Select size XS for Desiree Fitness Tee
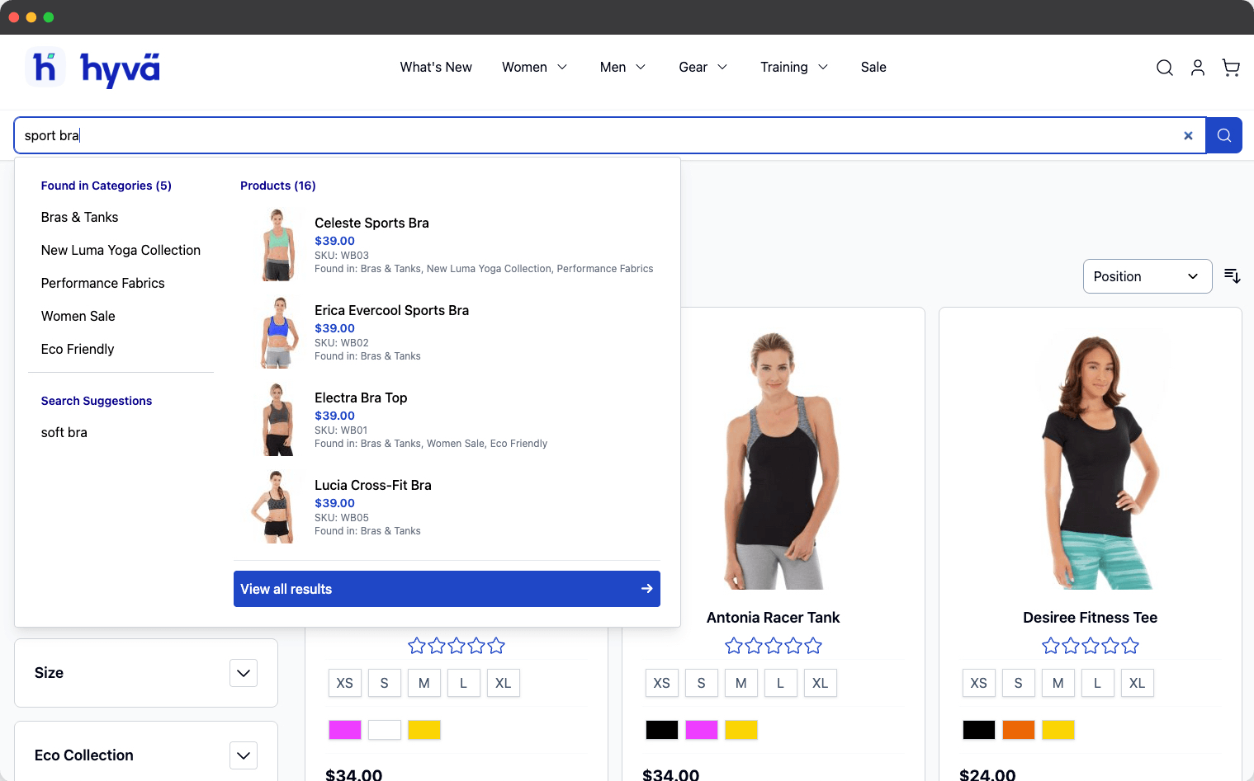The width and height of the screenshot is (1254, 781). pos(978,683)
